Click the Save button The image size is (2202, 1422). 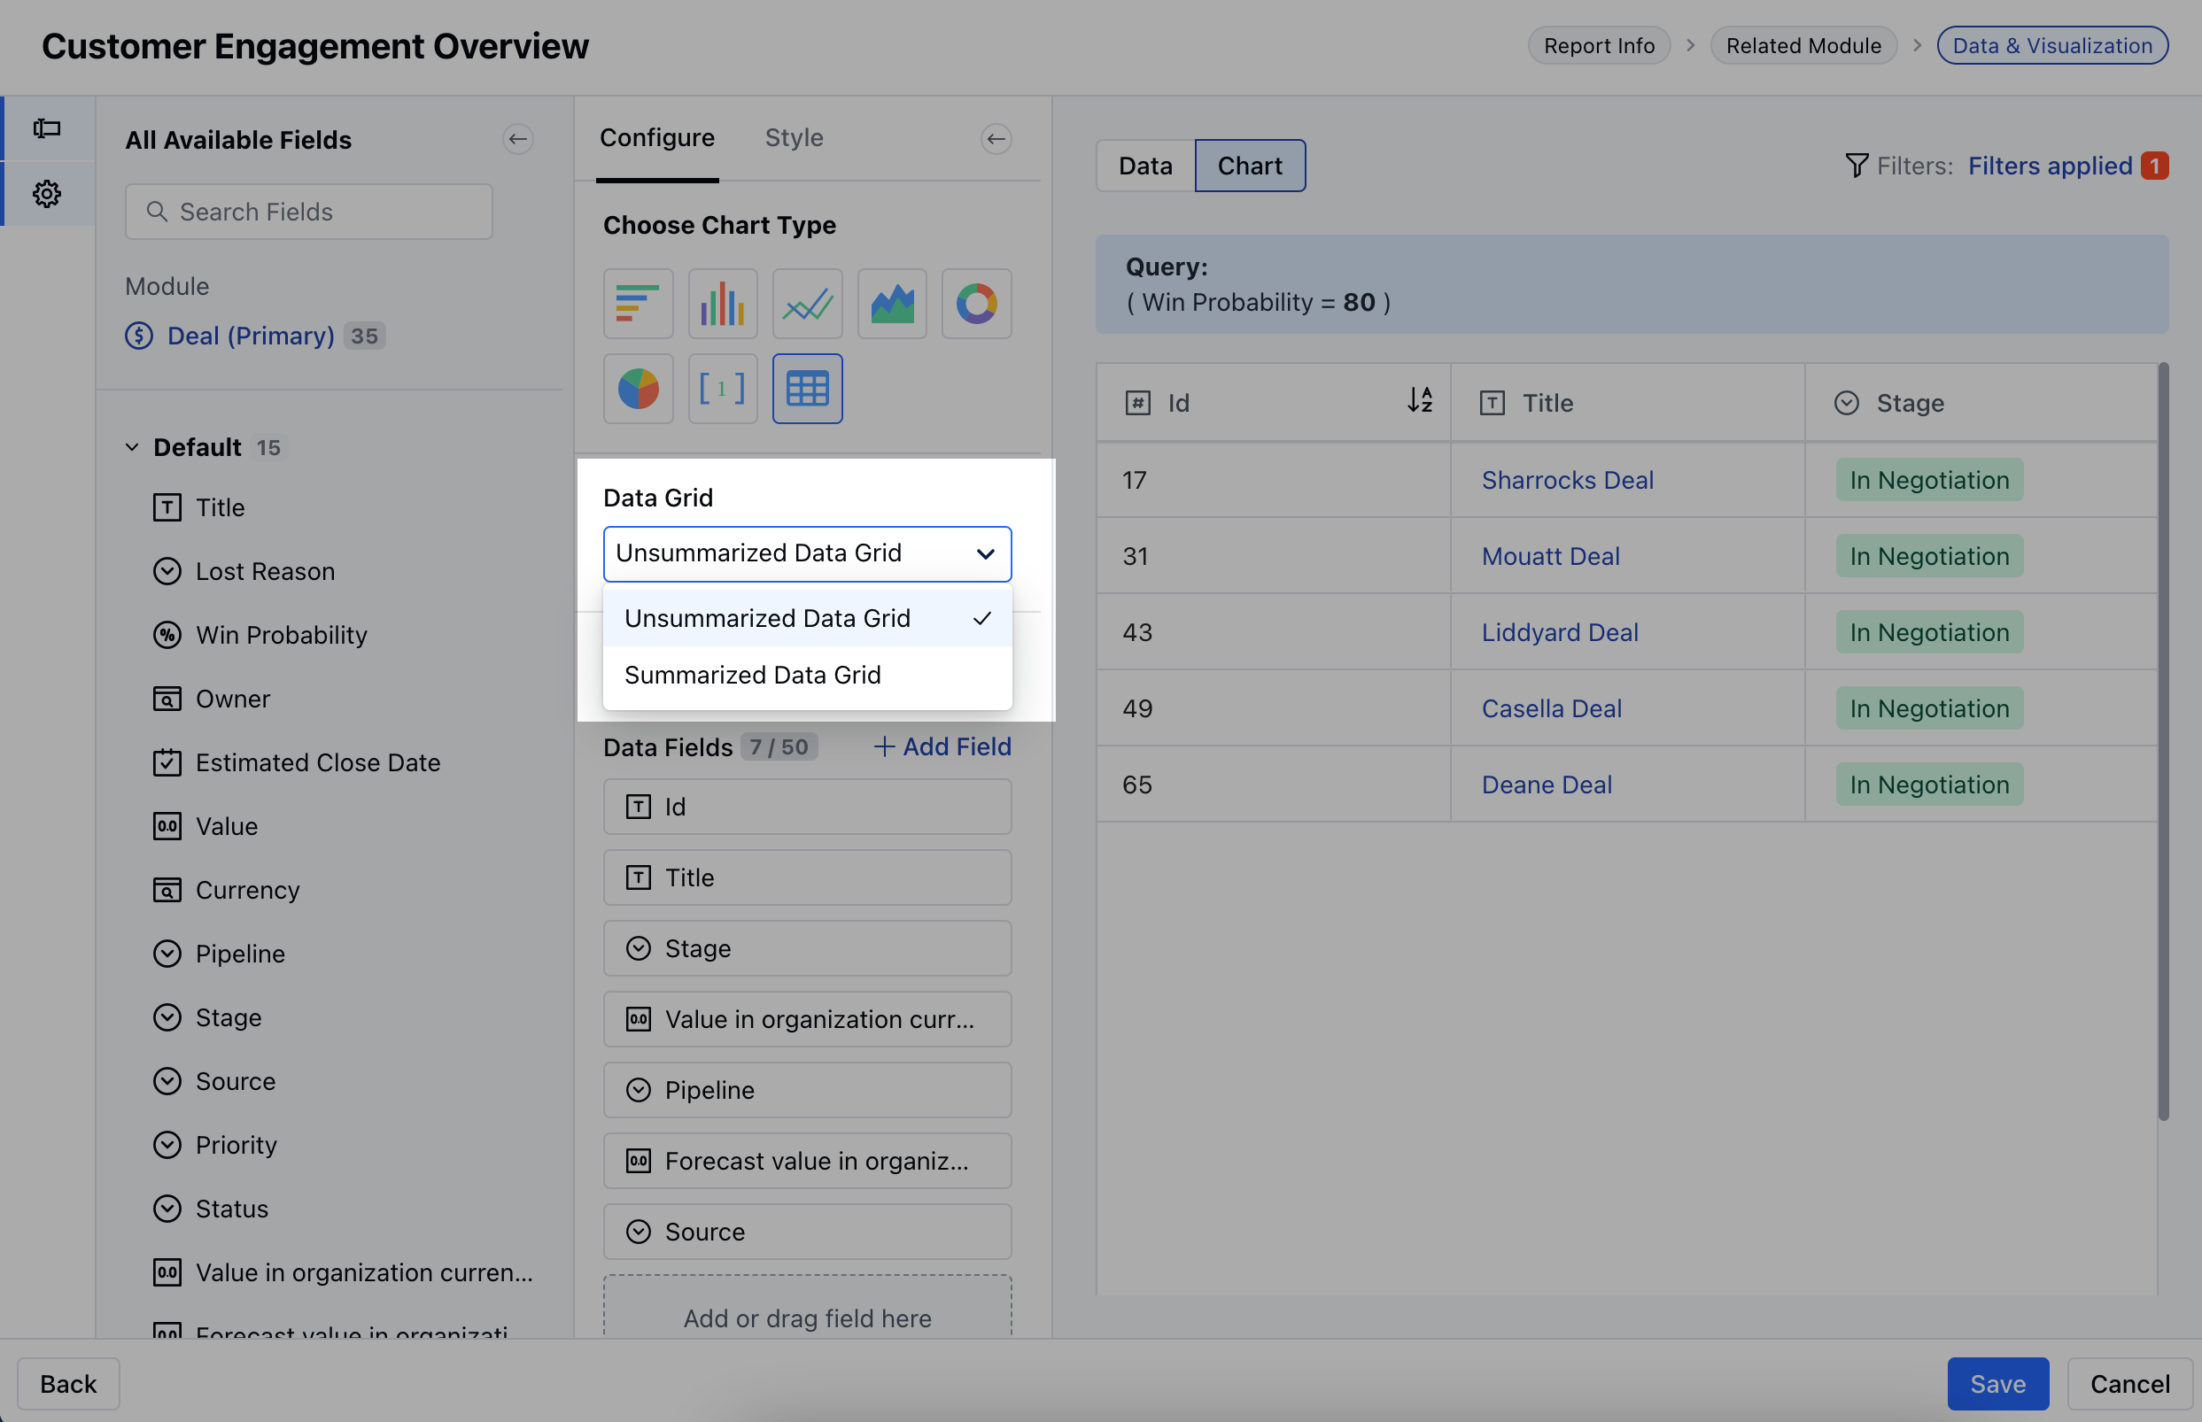point(1997,1383)
